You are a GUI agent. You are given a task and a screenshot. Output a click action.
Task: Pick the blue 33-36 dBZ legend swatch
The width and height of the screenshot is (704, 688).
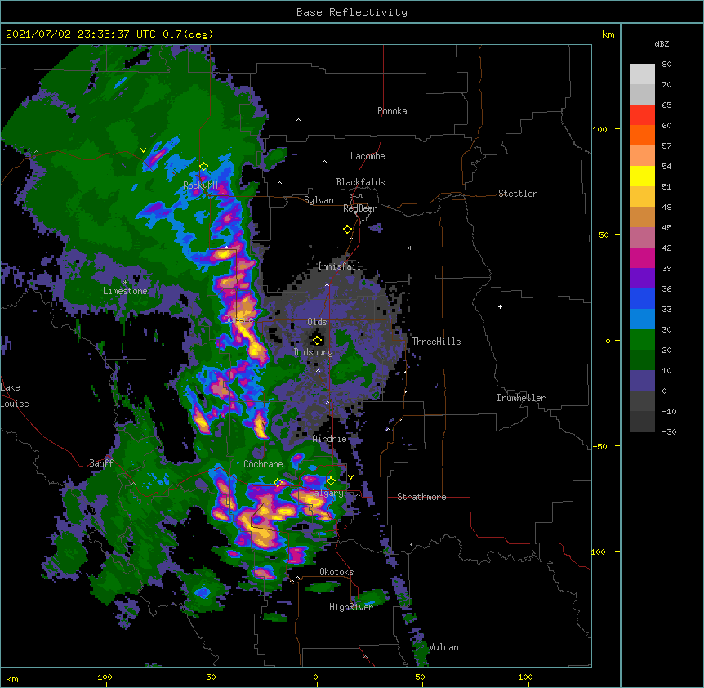point(642,298)
